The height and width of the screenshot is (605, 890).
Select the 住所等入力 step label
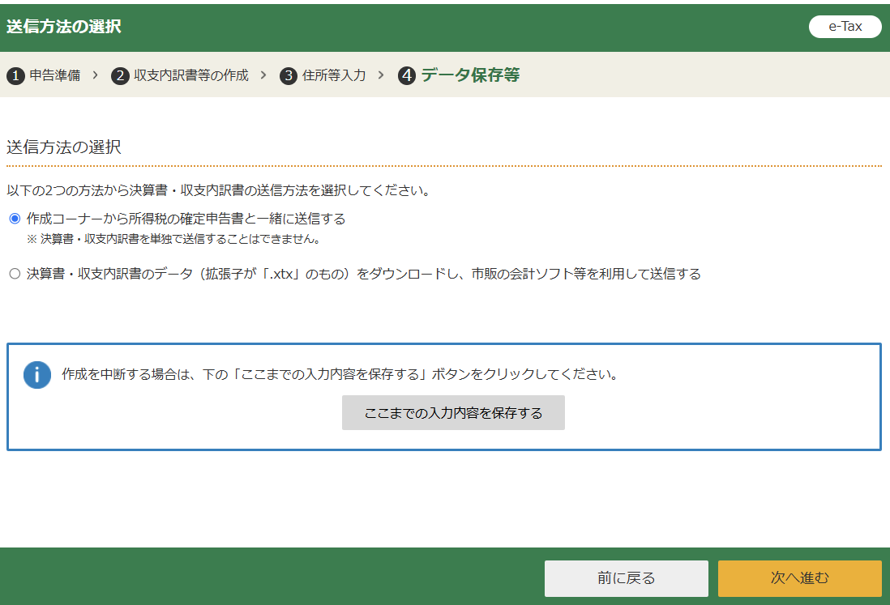(x=334, y=75)
